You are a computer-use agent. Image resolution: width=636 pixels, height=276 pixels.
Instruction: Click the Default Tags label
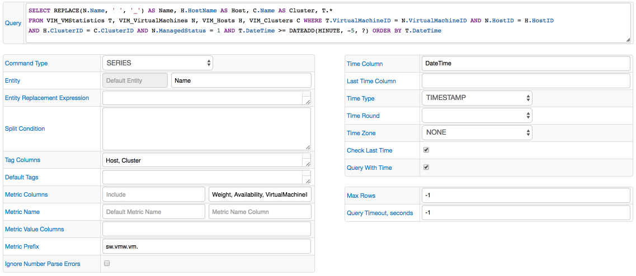pyautogui.click(x=21, y=177)
